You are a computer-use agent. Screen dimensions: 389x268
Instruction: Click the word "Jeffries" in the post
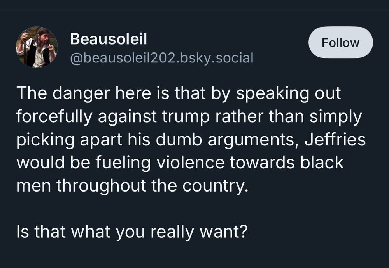click(x=335, y=140)
